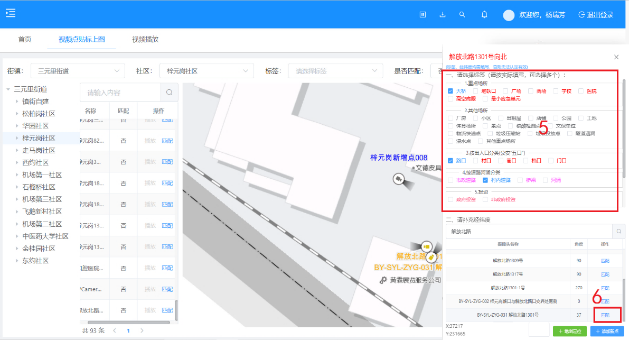Select page number 1 in pagination
This screenshot has height=340, width=629.
click(128, 331)
